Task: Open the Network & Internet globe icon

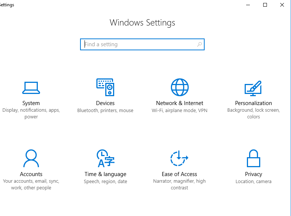Action: [x=180, y=87]
